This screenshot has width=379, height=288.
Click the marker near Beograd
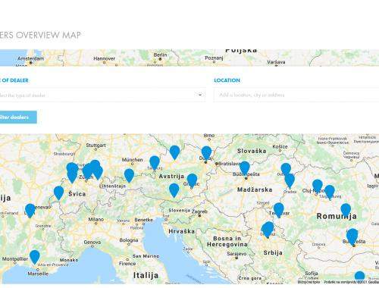pyautogui.click(x=268, y=229)
